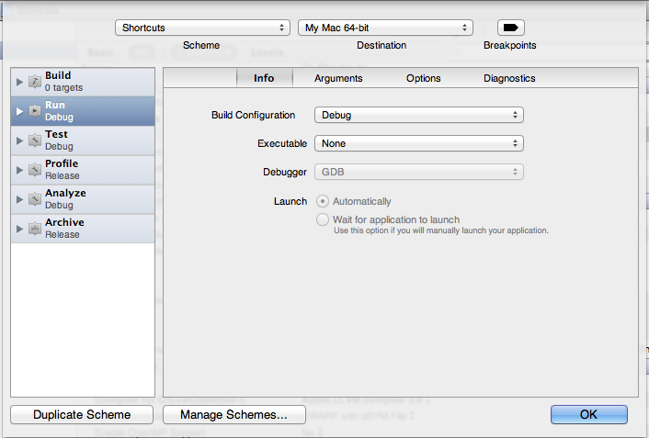The height and width of the screenshot is (438, 649).
Task: Switch to the Diagnostics tab
Action: (509, 78)
